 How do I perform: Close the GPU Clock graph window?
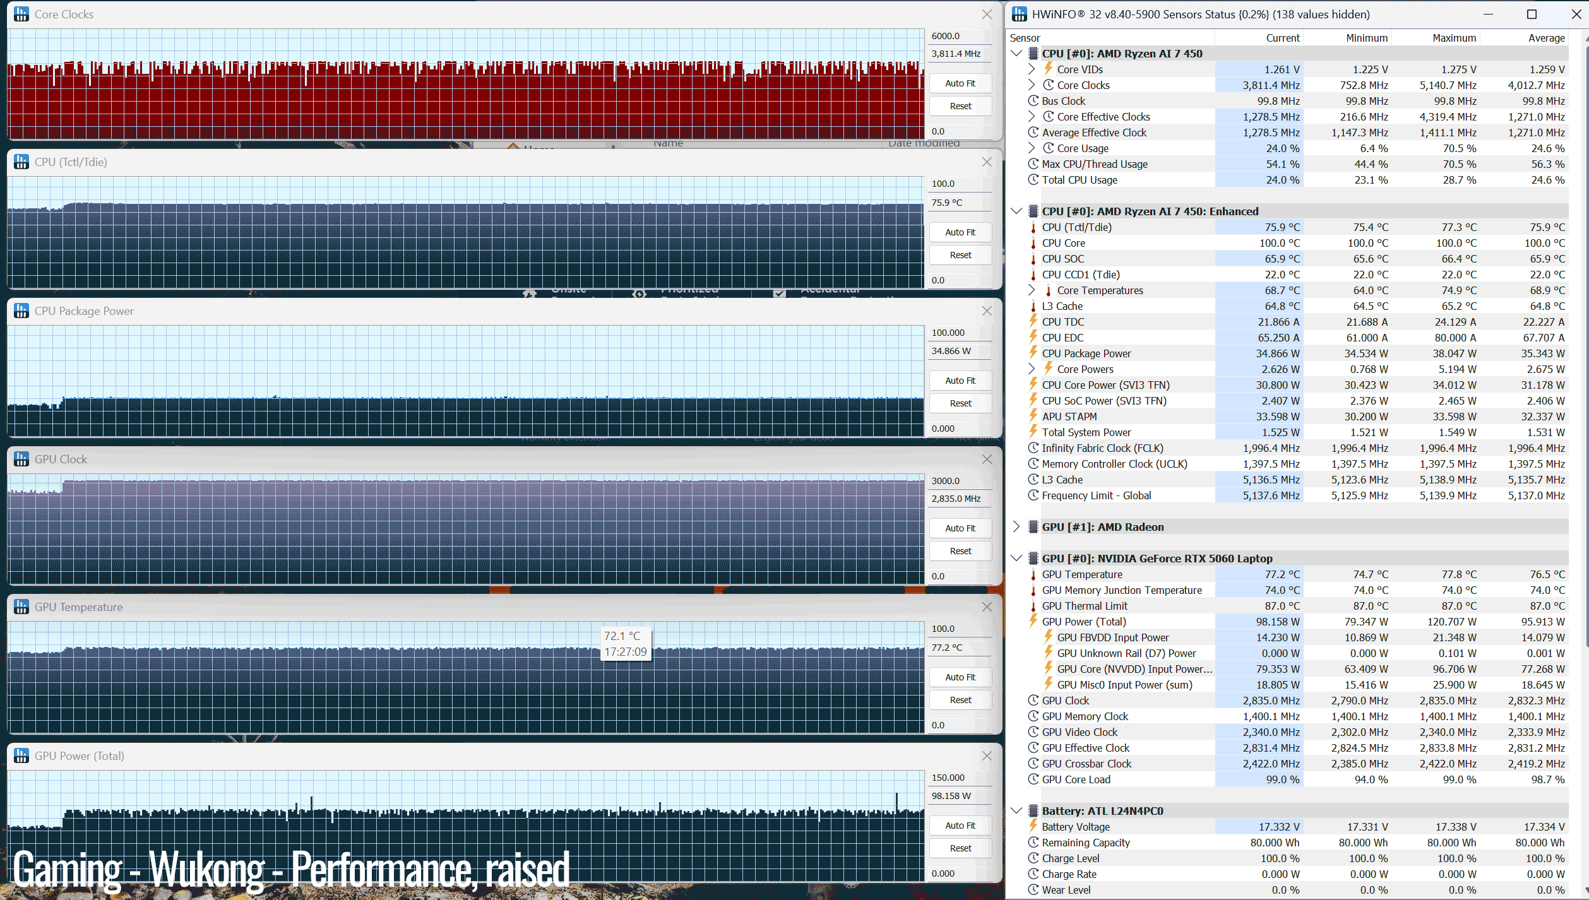pyautogui.click(x=987, y=459)
